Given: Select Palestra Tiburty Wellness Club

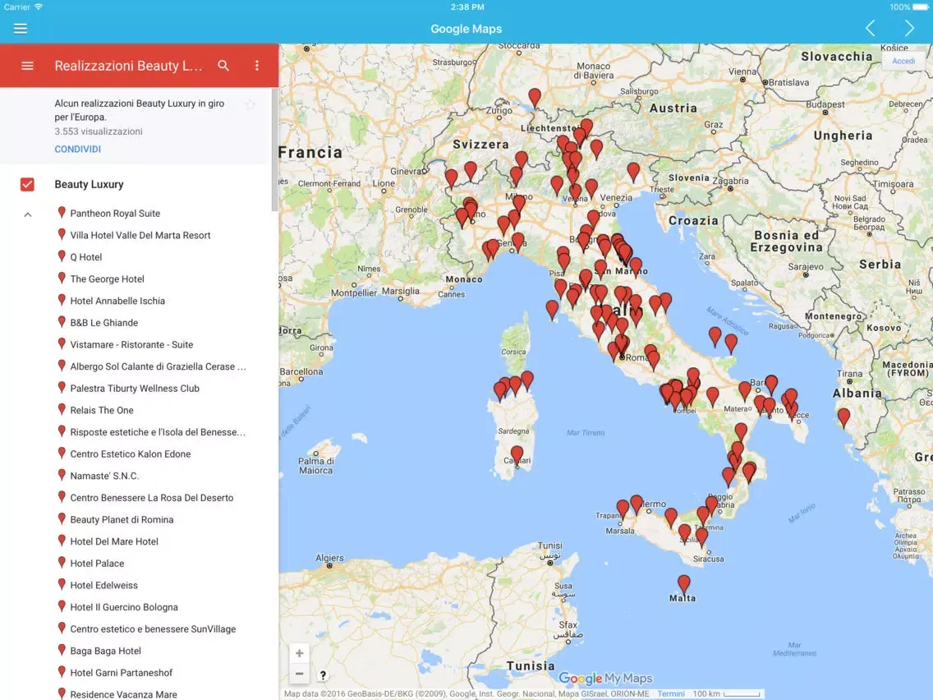Looking at the screenshot, I should coord(135,388).
